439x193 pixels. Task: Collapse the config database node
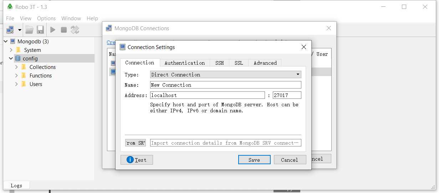[11, 58]
